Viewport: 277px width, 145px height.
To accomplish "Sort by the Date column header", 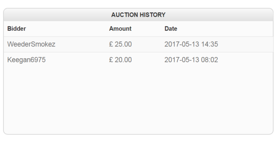I will pos(171,29).
